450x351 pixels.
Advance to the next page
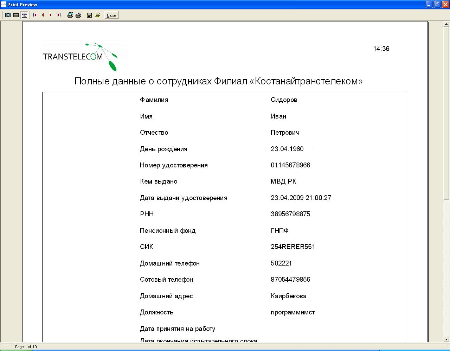point(51,15)
